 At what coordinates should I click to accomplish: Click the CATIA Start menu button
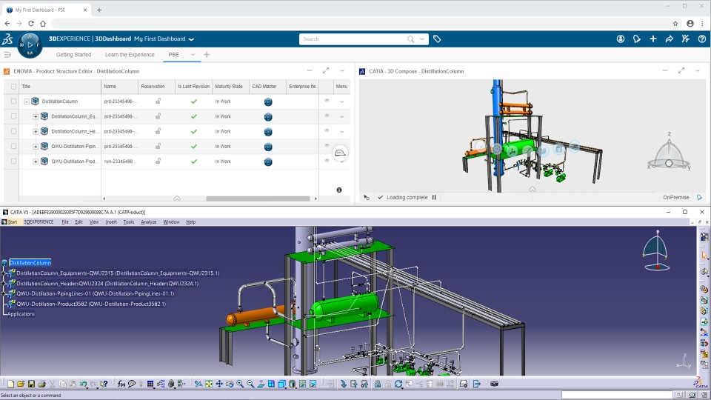(10, 222)
